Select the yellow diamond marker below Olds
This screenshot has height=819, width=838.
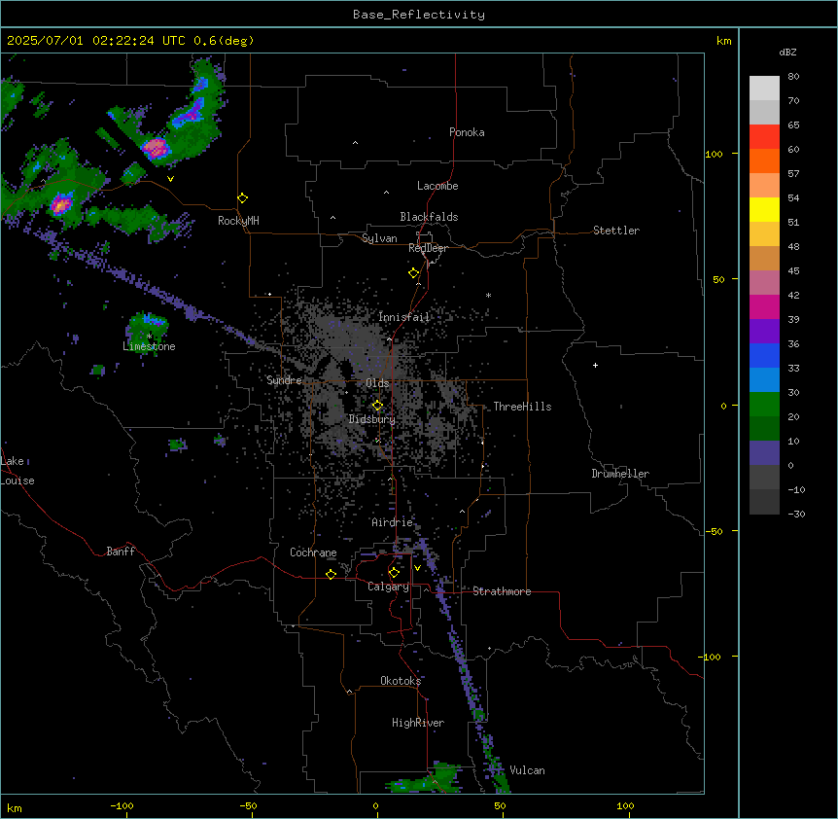tap(377, 406)
